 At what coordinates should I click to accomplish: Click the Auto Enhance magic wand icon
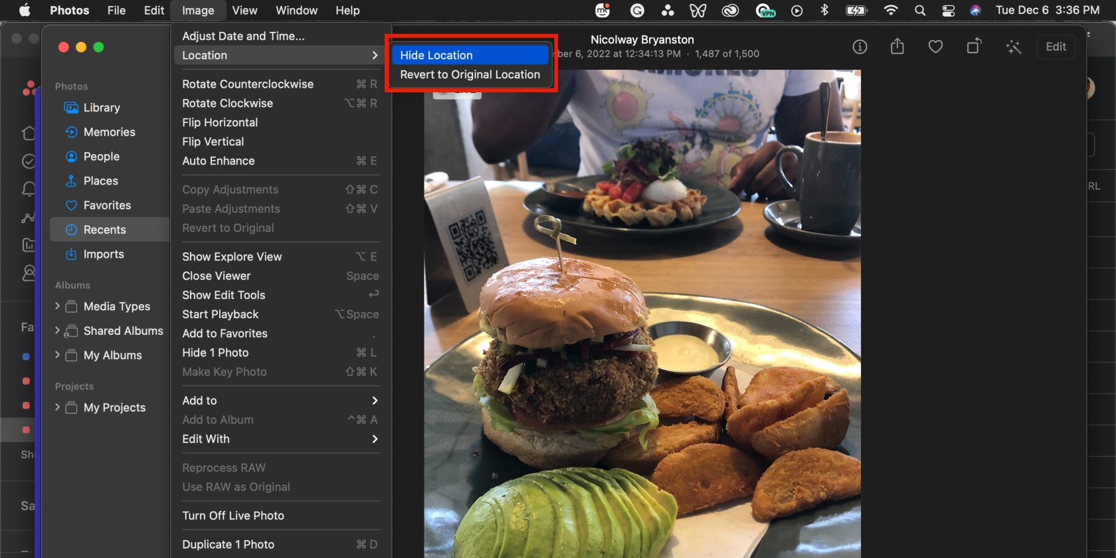pyautogui.click(x=1013, y=46)
